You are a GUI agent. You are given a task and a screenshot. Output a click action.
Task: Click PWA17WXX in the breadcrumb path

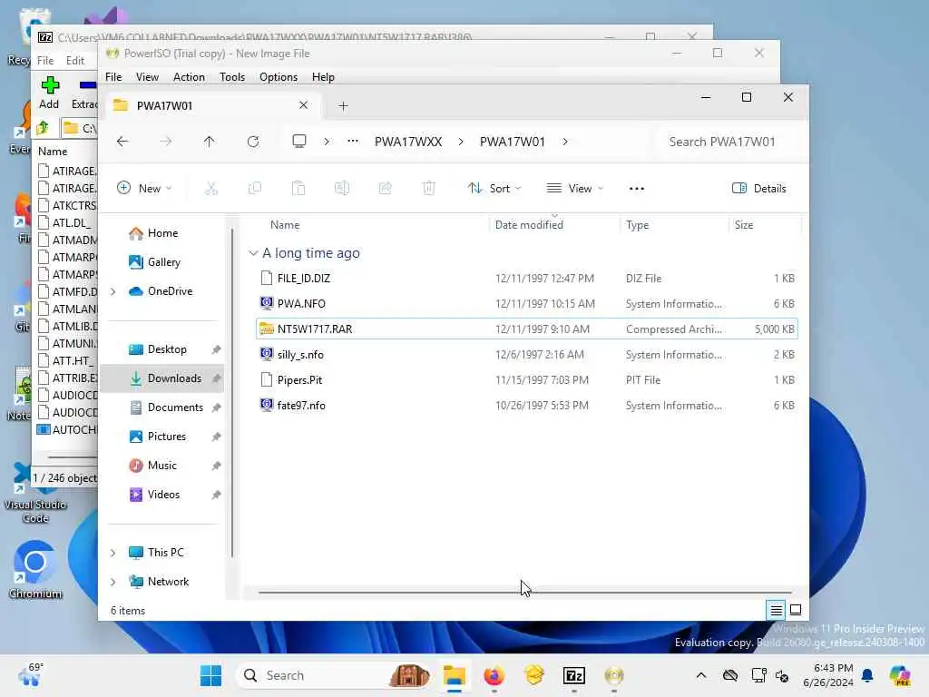(408, 142)
